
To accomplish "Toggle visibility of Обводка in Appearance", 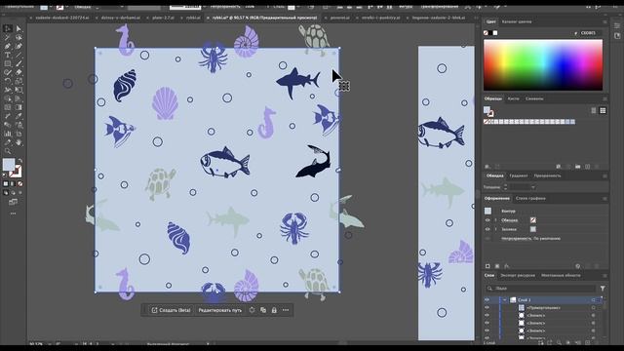I will 487,220.
